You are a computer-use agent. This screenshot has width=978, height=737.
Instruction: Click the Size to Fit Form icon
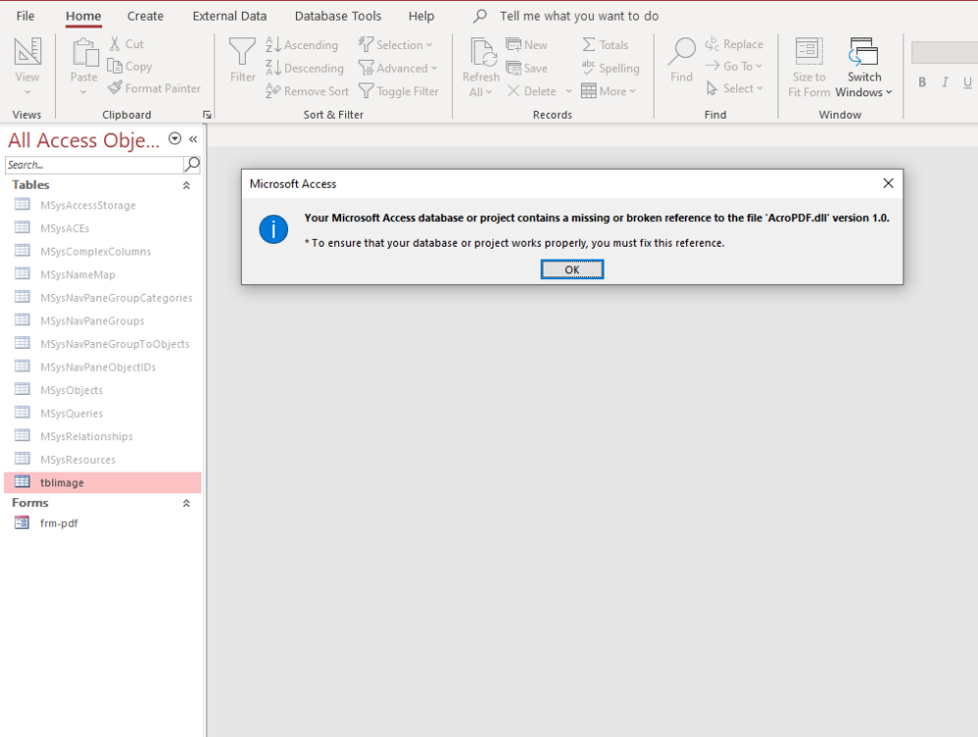(x=809, y=52)
